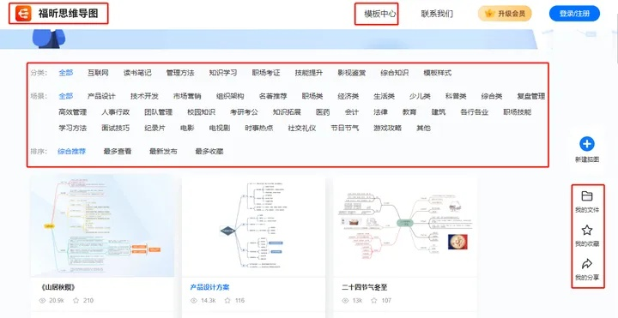The image size is (618, 318).
Task: Open the 《山居秋暝》 template thumbnail
Action: pos(102,226)
